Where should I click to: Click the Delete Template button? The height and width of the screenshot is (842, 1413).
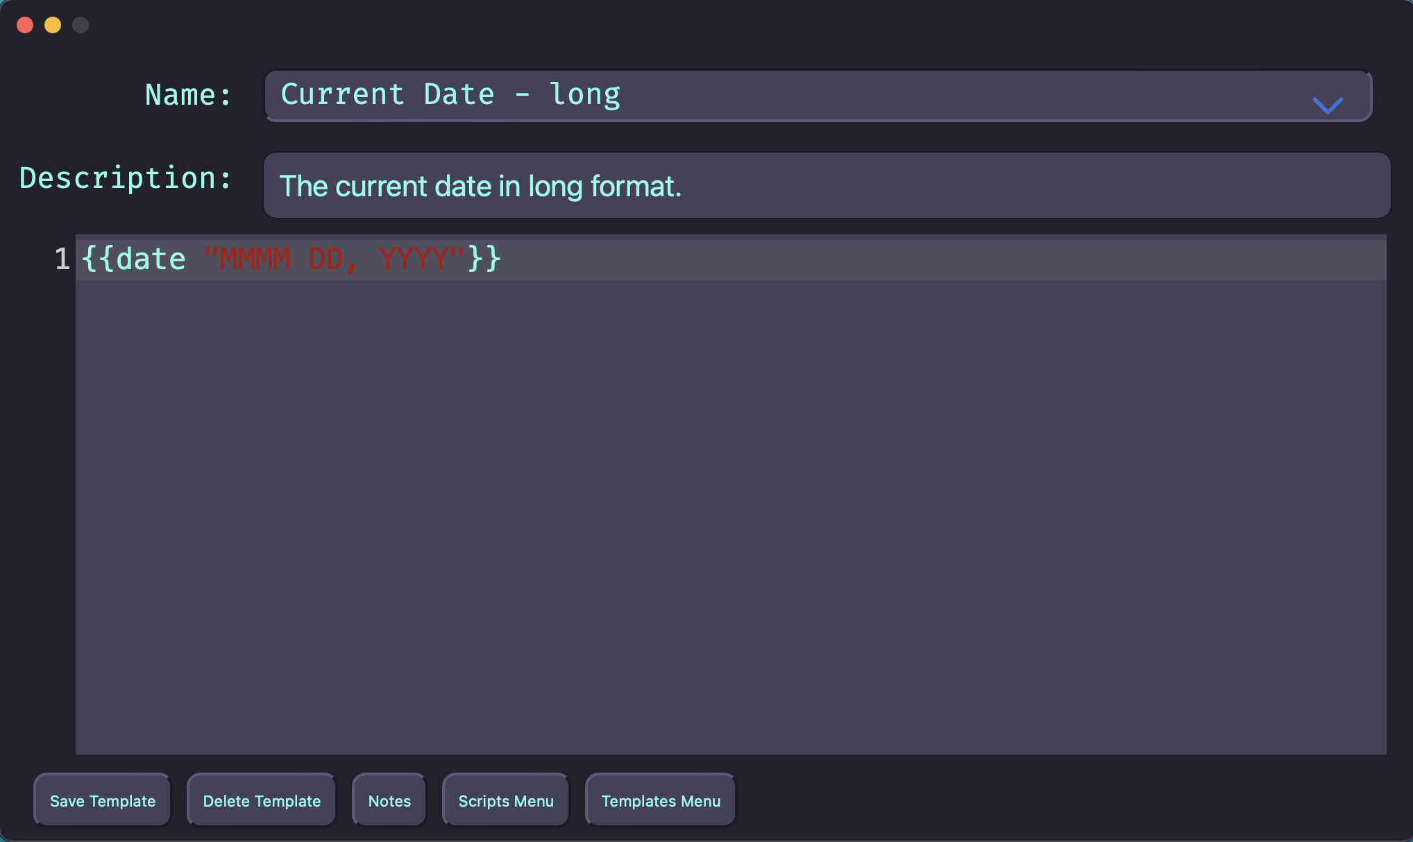pos(262,800)
